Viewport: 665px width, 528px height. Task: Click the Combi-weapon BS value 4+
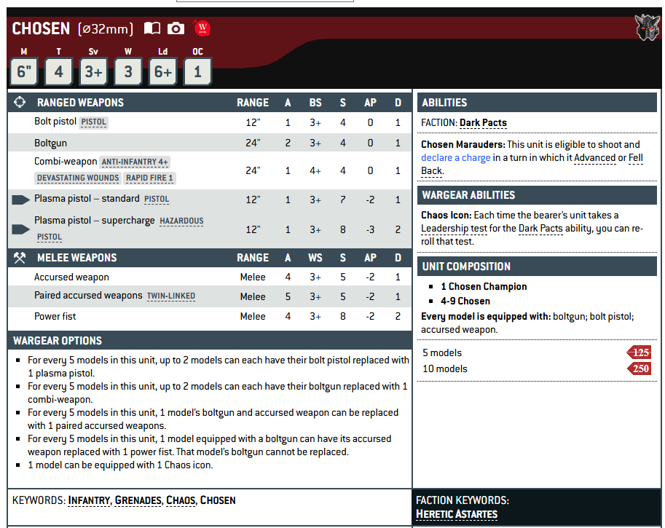tap(315, 171)
